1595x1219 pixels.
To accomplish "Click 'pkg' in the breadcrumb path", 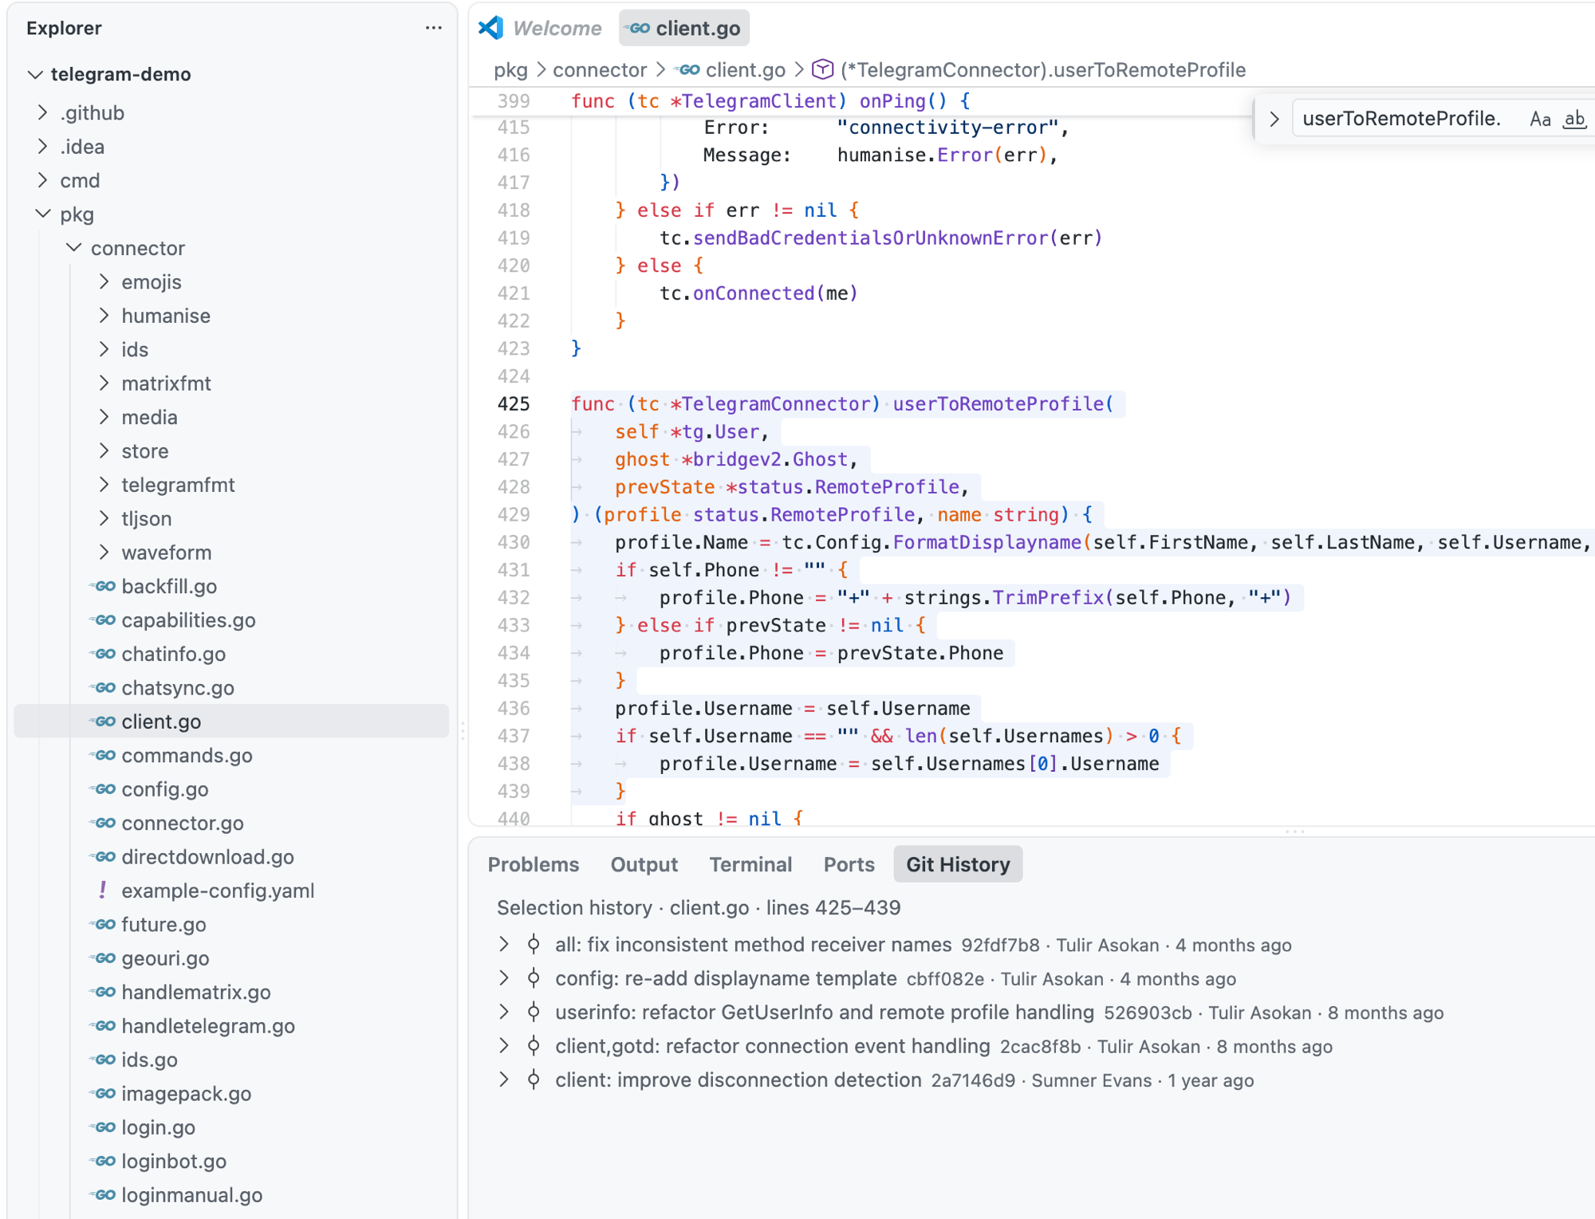I will pos(510,70).
